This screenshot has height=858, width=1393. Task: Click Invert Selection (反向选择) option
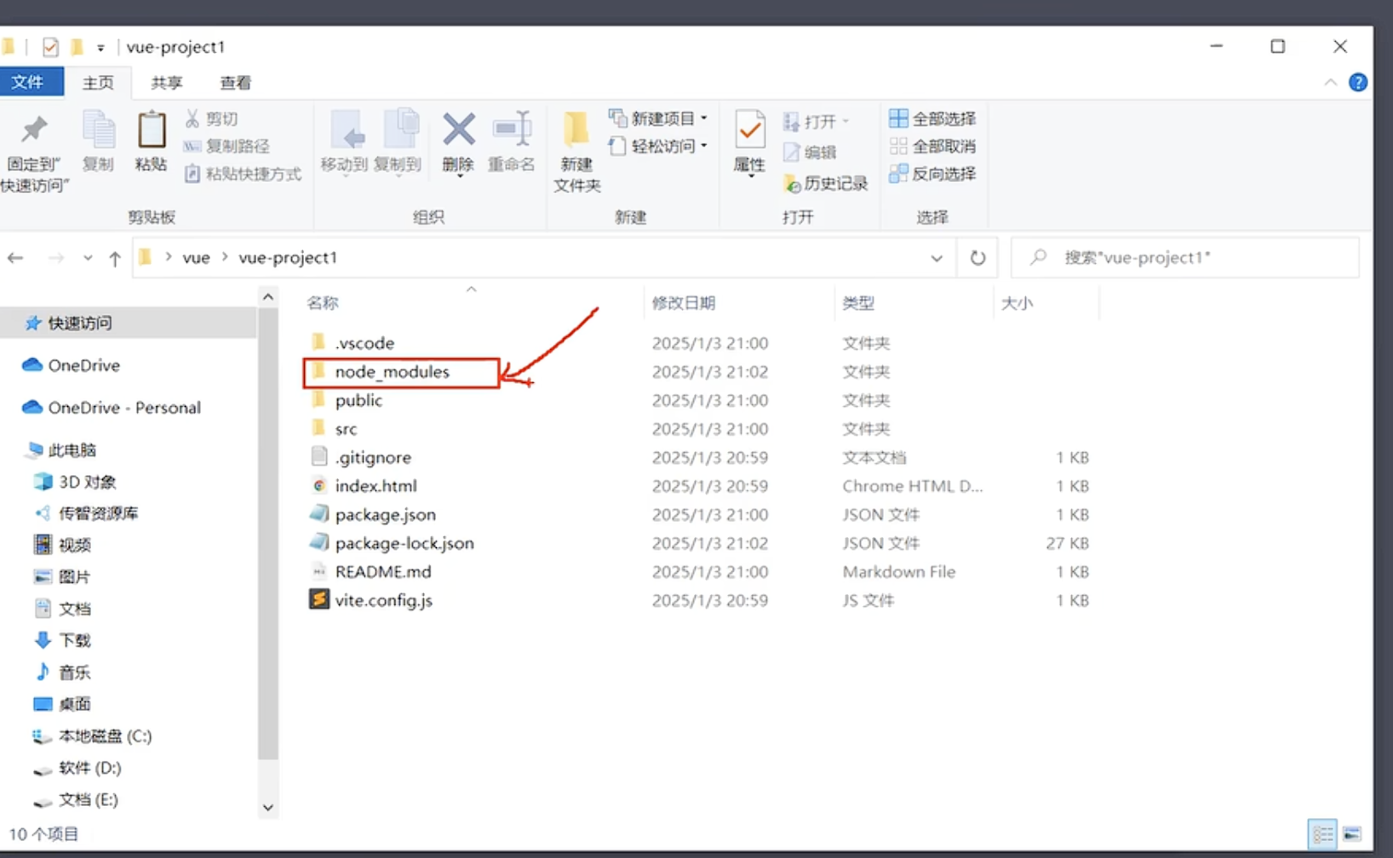click(x=932, y=174)
